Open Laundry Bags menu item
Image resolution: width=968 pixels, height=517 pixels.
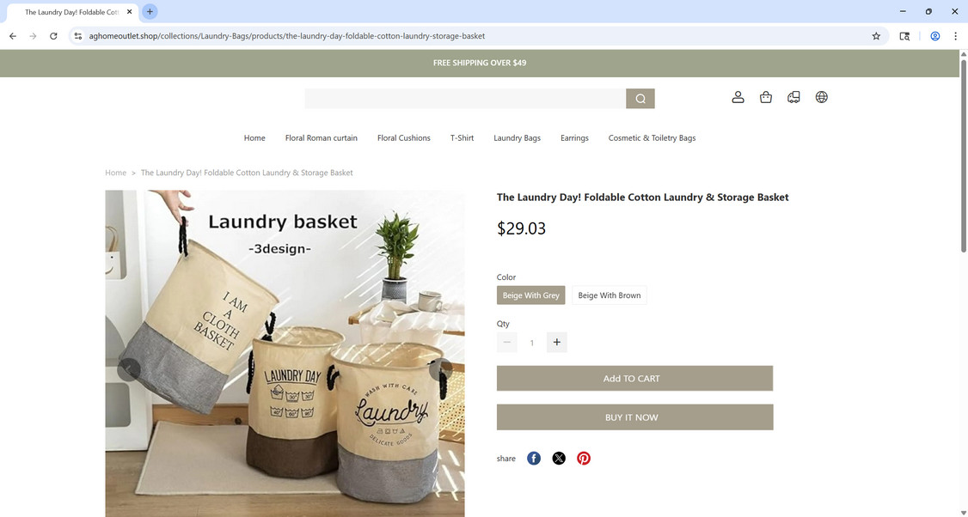[517, 138]
